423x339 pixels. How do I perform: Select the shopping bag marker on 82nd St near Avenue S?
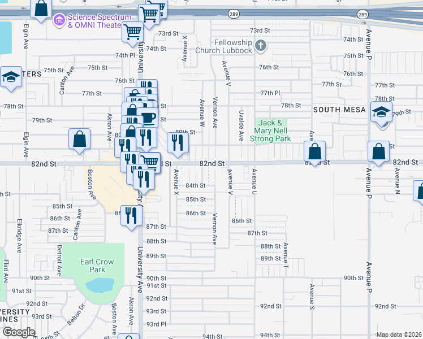click(x=314, y=152)
